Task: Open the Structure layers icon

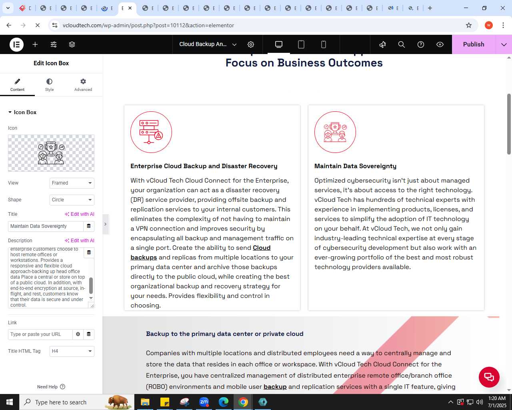Action: (x=72, y=44)
